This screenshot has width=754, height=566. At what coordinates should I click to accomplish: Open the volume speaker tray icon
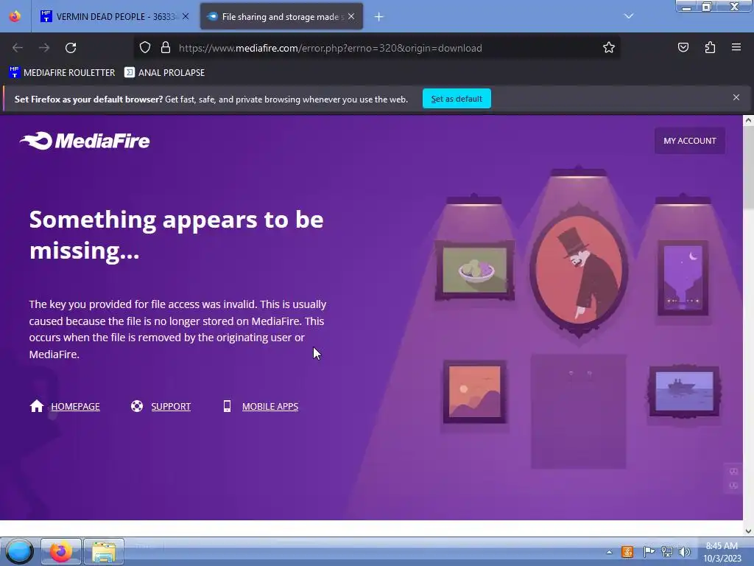pyautogui.click(x=684, y=551)
